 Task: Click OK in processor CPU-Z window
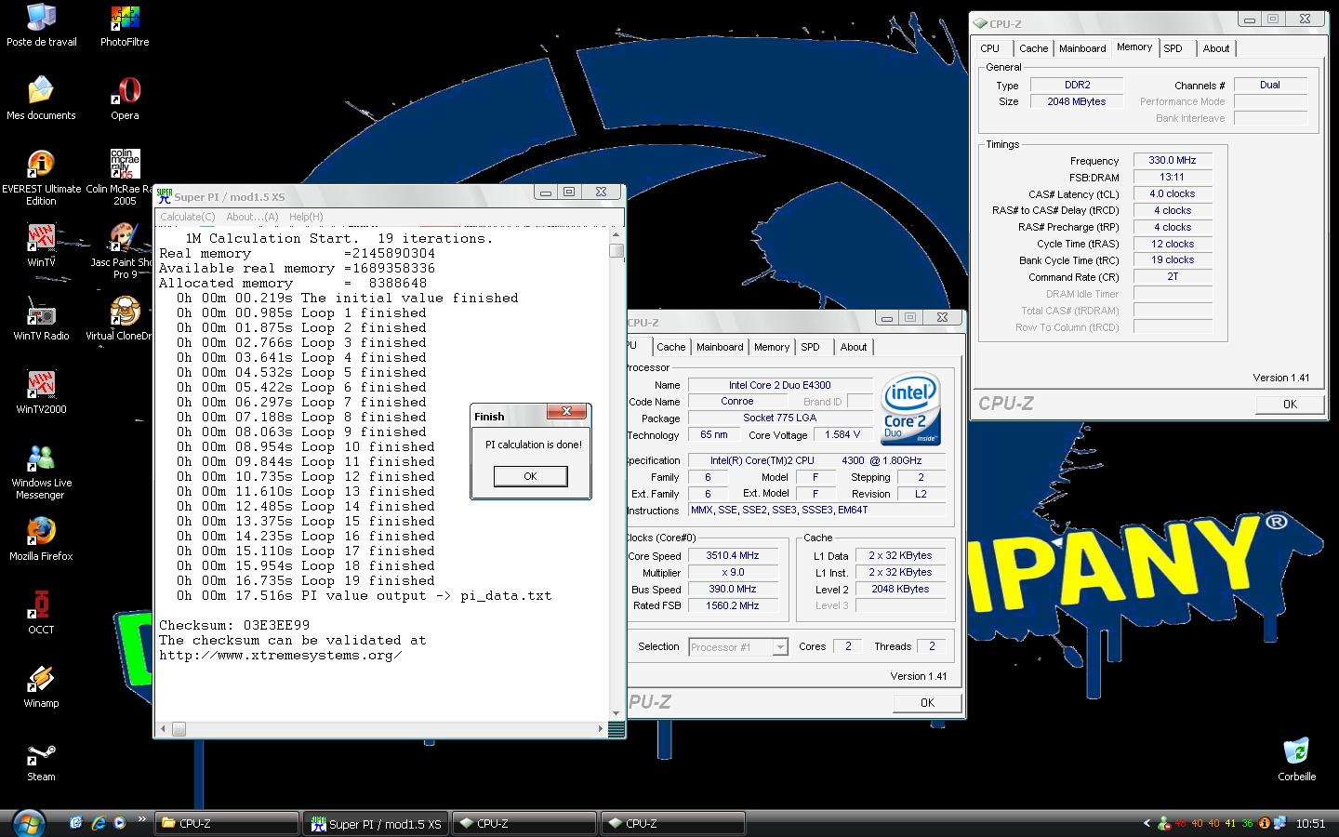(x=927, y=702)
